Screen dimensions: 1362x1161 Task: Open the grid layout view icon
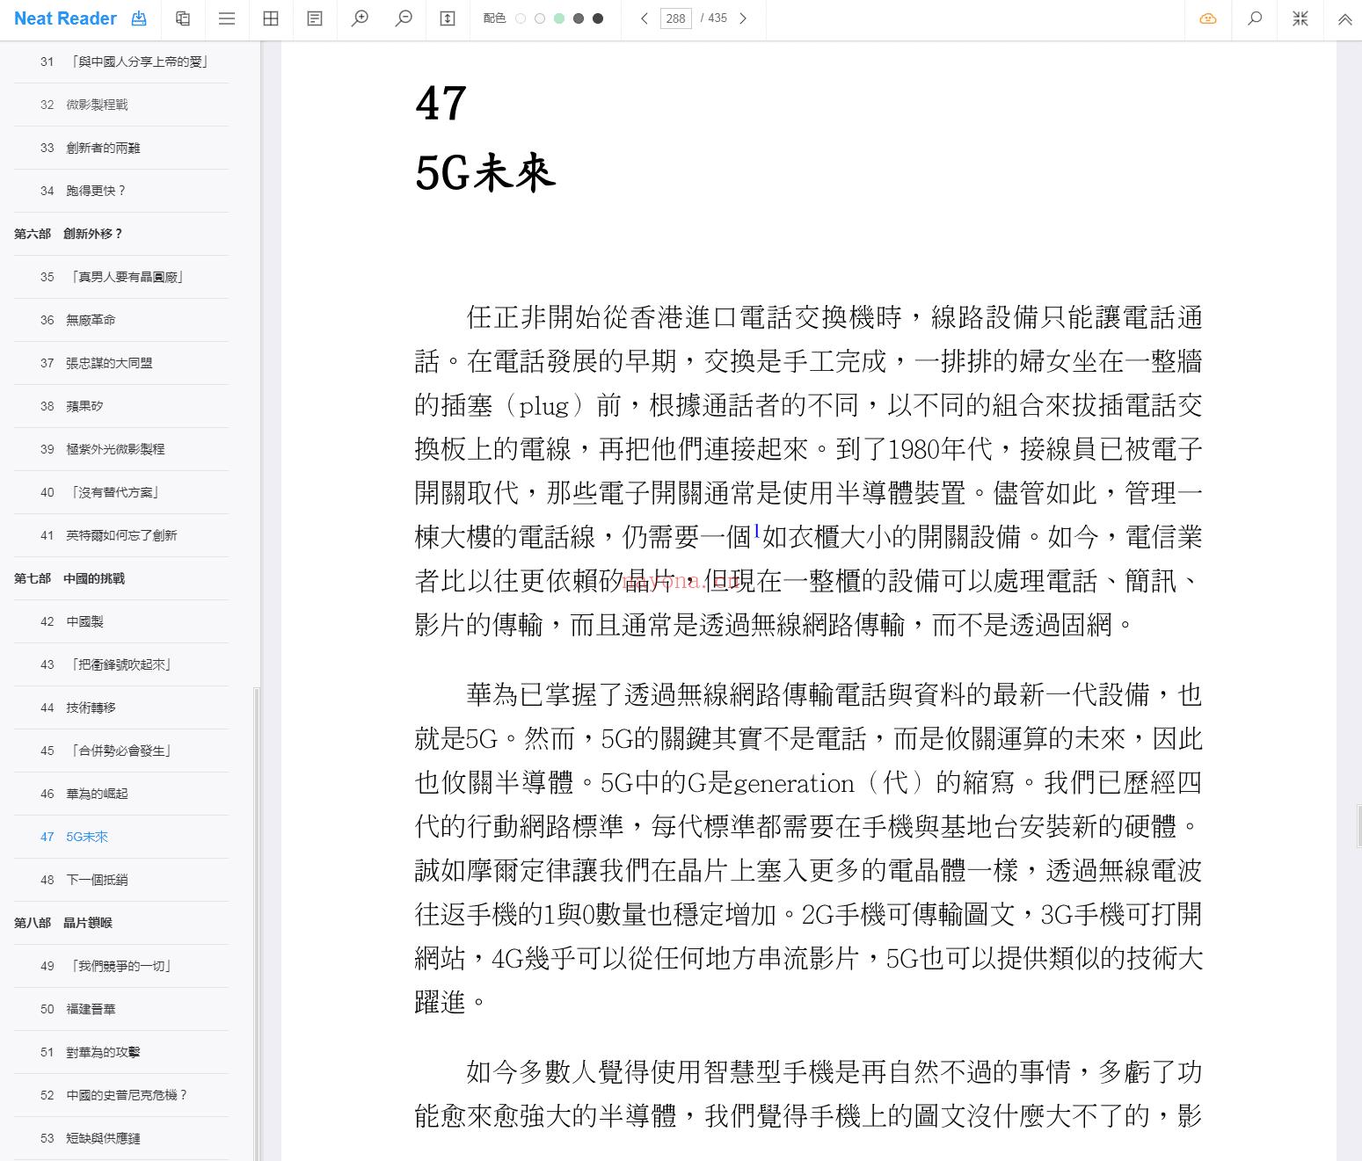(271, 18)
